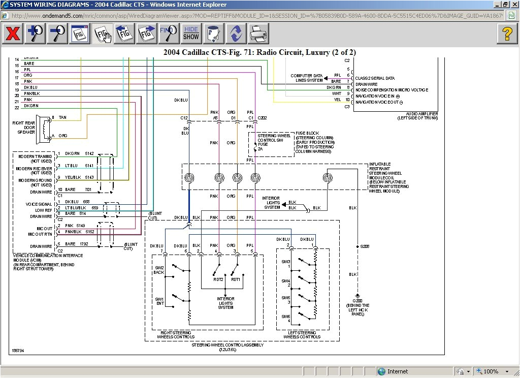Viewport: 520px width, 378px height.
Task: Zoom out with the minus magnifier
Action: [x=57, y=34]
